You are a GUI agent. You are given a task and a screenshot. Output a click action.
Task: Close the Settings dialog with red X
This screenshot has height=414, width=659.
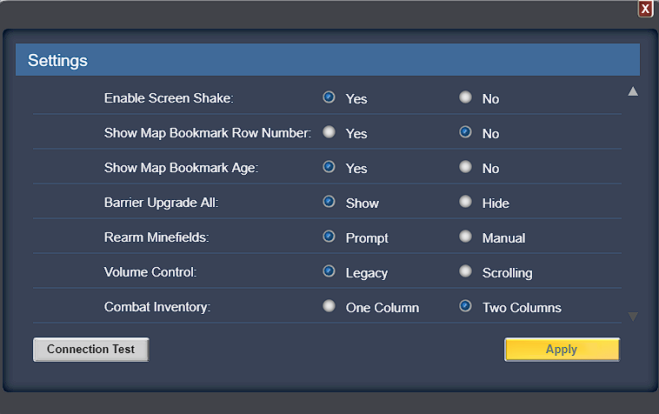click(645, 9)
